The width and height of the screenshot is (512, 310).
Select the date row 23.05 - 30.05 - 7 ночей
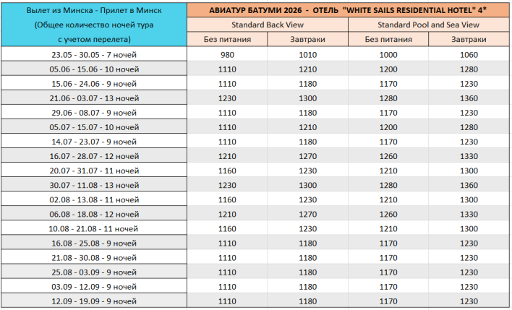tap(93, 54)
